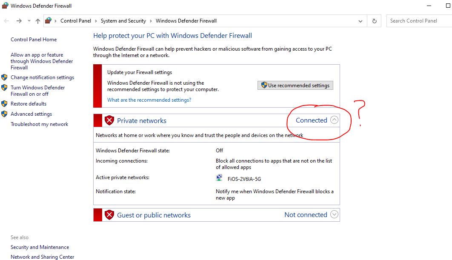The image size is (452, 260).
Task: Maximize the Windows Defender Firewall window
Action: point(448,6)
